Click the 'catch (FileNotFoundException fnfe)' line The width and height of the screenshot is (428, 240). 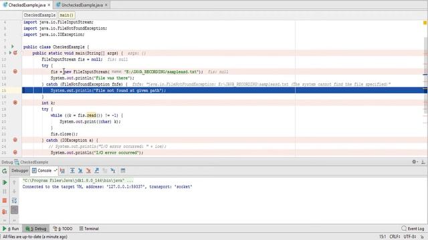(x=85, y=84)
